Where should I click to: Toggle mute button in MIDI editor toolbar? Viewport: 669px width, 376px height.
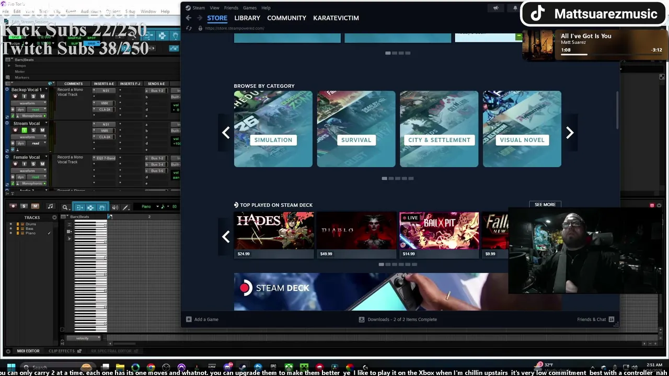(35, 206)
